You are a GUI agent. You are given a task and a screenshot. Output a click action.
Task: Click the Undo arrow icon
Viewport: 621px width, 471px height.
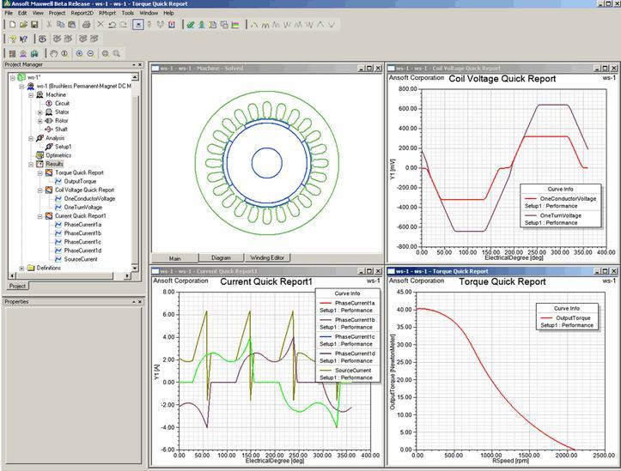112,25
